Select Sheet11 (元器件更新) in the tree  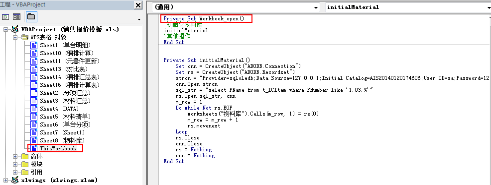point(70,61)
